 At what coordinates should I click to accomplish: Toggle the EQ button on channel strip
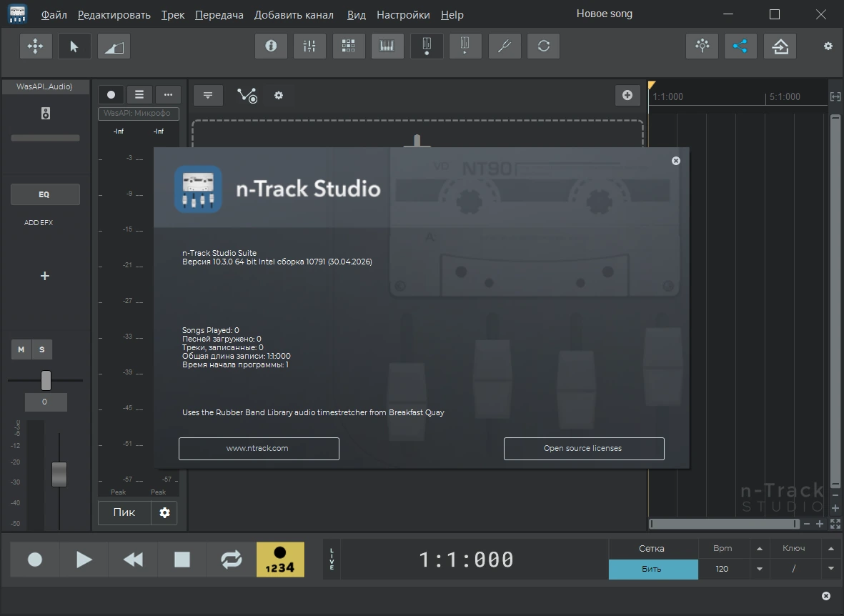click(x=45, y=194)
